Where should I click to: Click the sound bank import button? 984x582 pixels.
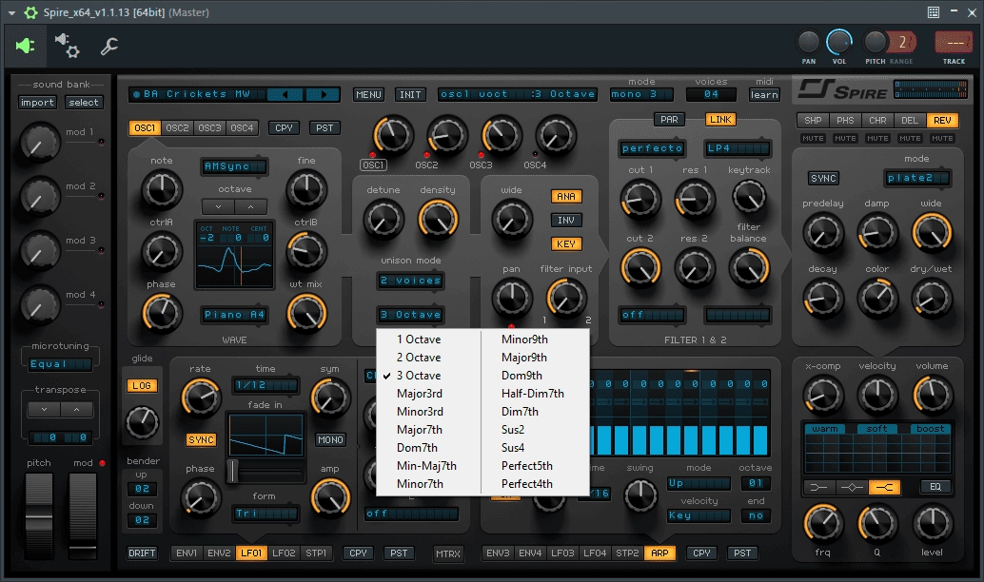coord(37,102)
